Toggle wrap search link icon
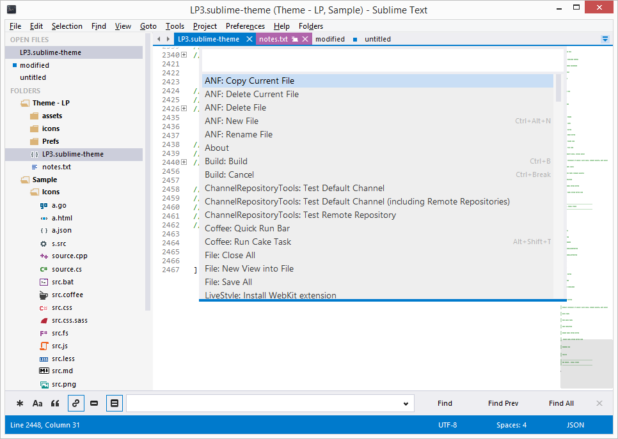This screenshot has width=618, height=439. 76,403
